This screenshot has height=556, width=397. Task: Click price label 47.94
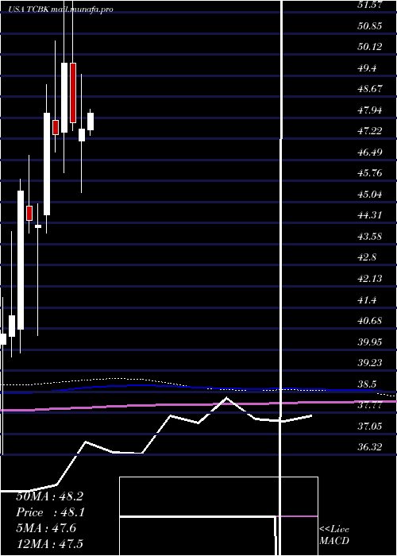371,110
